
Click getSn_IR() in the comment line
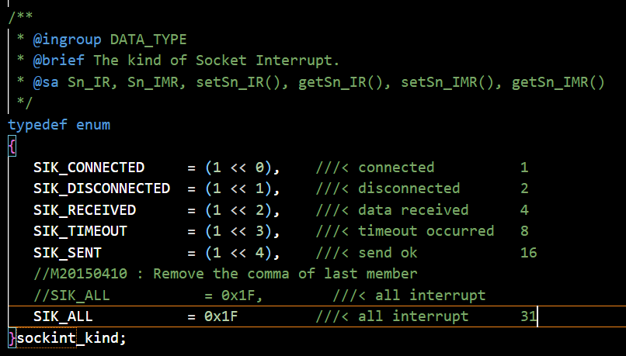[340, 82]
